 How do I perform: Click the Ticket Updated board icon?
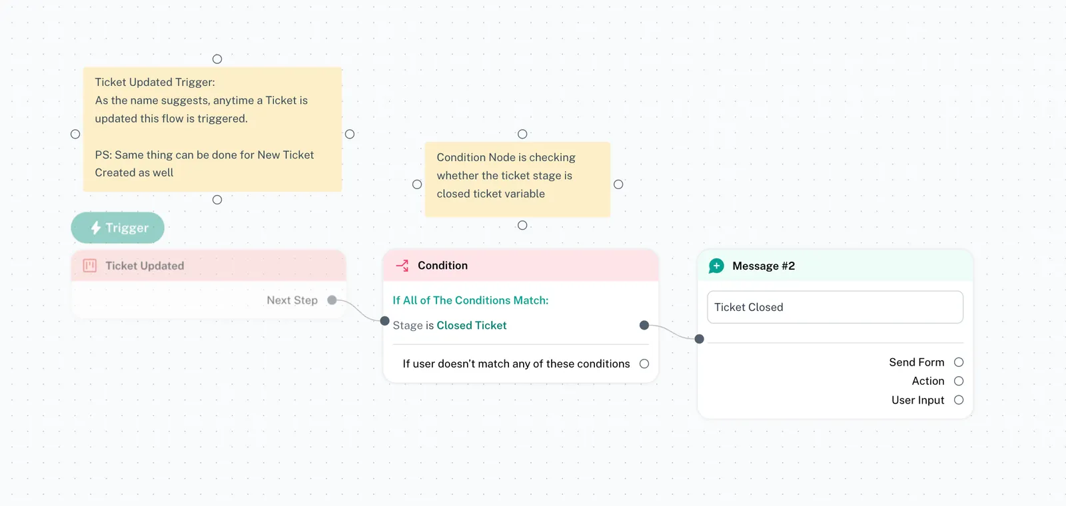90,266
